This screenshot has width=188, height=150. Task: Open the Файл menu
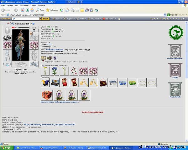pos(3,6)
